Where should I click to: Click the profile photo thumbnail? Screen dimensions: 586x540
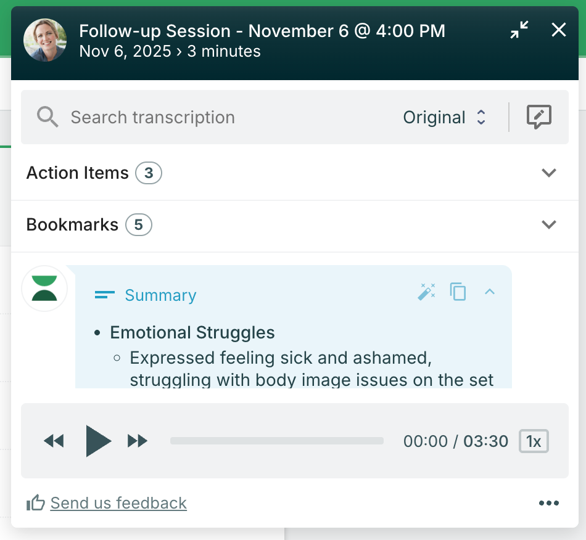point(45,40)
